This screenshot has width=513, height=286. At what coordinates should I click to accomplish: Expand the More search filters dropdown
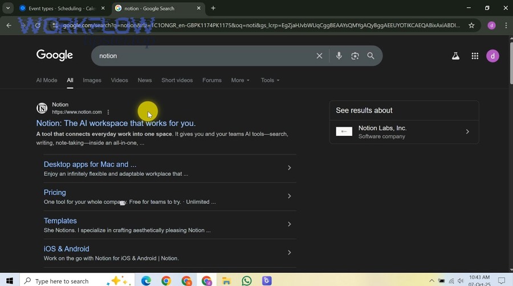click(240, 80)
